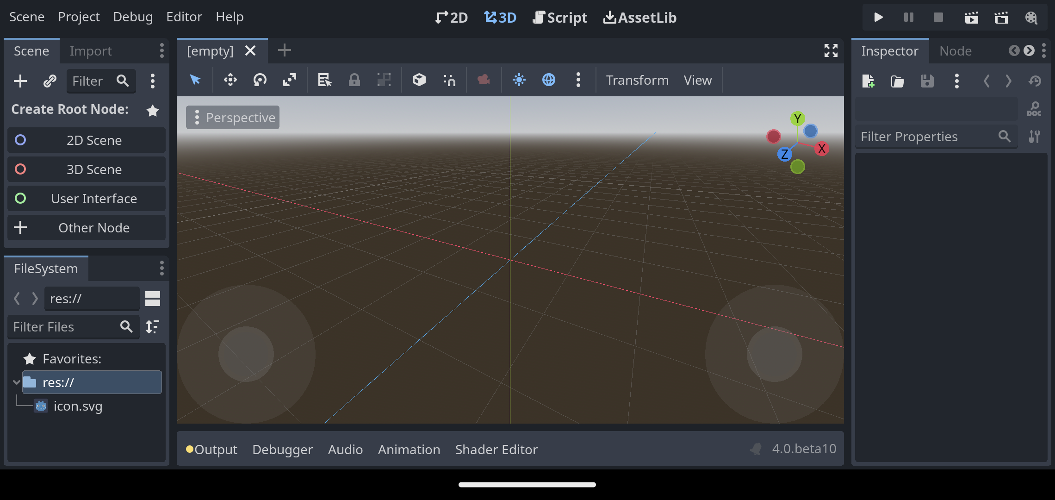The height and width of the screenshot is (500, 1055).
Task: Click the Filter Files search field
Action: pos(69,327)
